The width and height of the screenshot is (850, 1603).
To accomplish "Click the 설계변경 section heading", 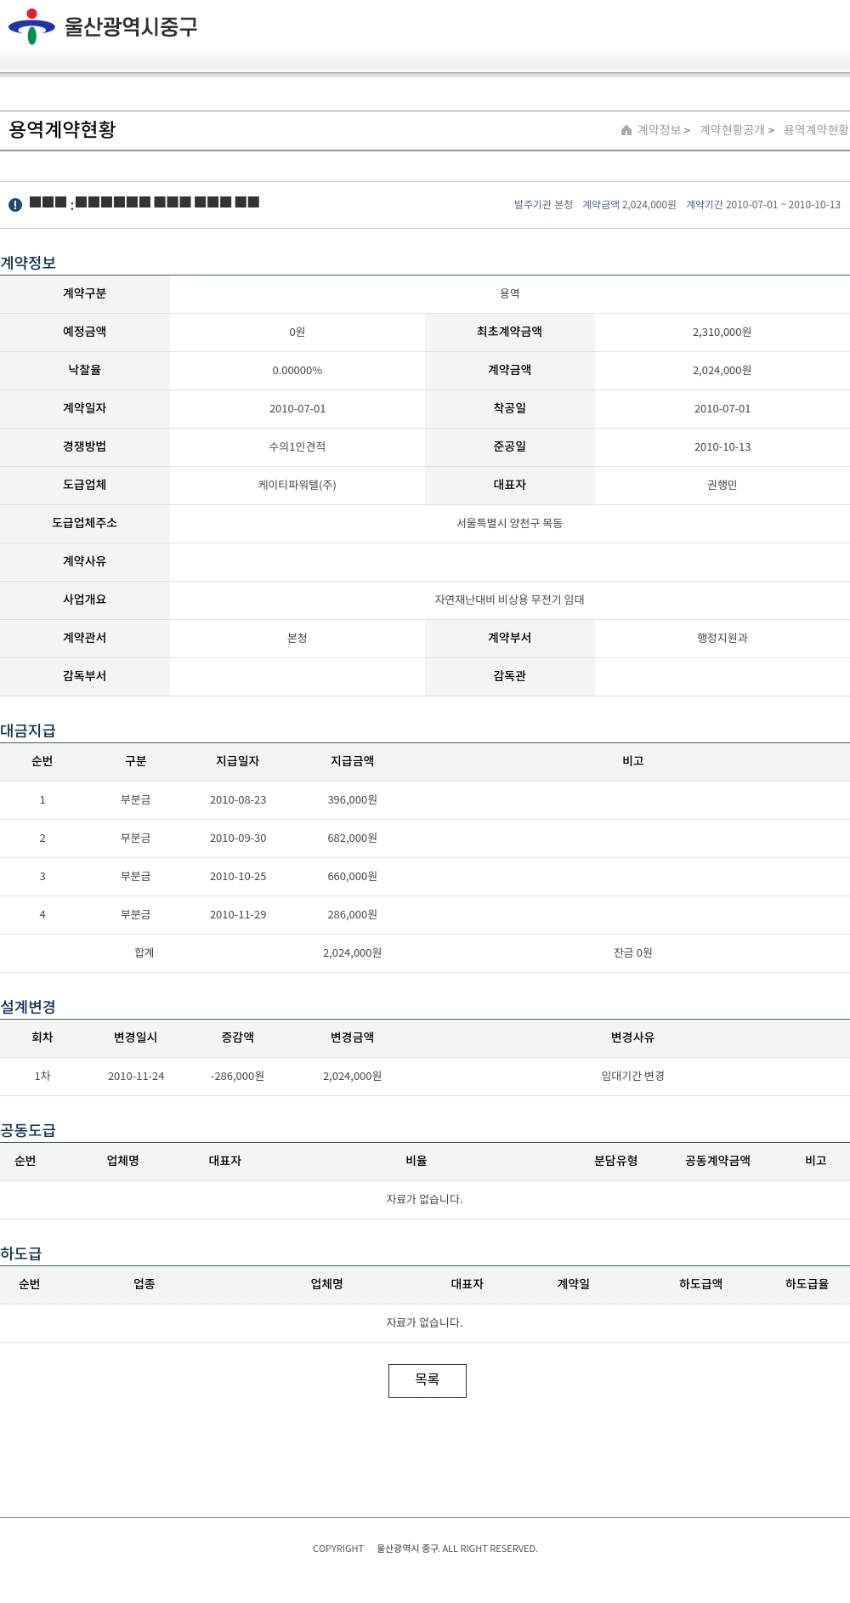I will [28, 1007].
